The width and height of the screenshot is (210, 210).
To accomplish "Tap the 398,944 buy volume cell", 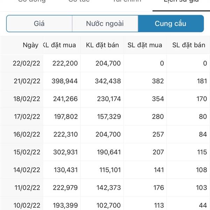I will pos(65,81).
